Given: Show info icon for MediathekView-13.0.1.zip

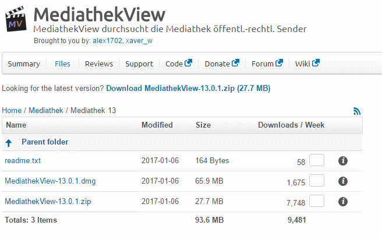Looking at the screenshot, I should pyautogui.click(x=343, y=202).
